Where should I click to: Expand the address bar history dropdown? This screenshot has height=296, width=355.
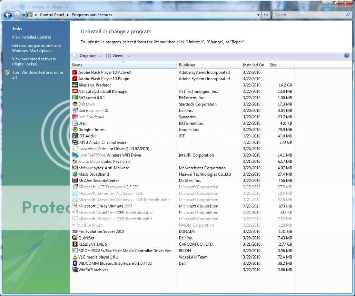[258, 15]
